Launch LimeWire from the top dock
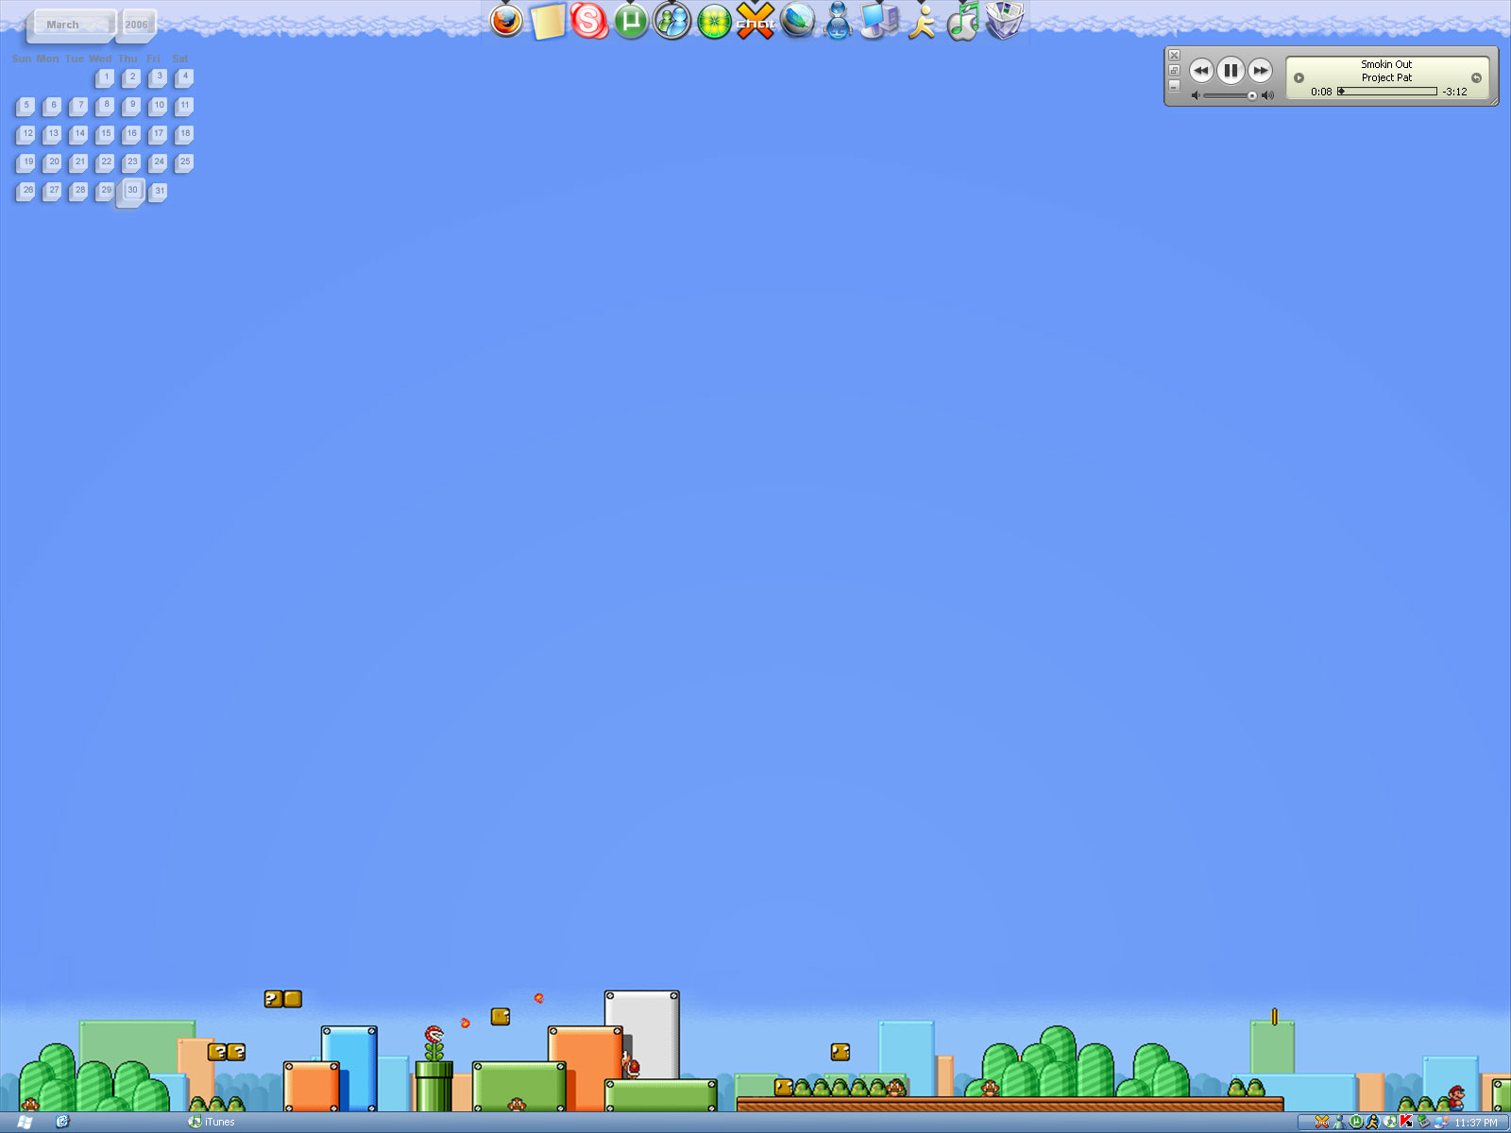Screen dimensions: 1511x1133 [714, 22]
